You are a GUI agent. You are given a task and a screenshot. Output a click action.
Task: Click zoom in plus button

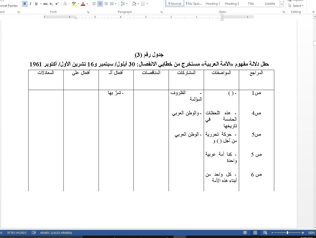pyautogui.click(x=303, y=233)
